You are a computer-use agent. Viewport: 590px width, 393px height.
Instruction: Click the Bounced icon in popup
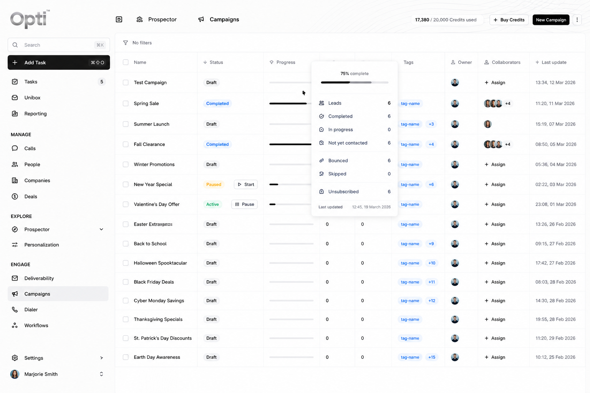(322, 160)
